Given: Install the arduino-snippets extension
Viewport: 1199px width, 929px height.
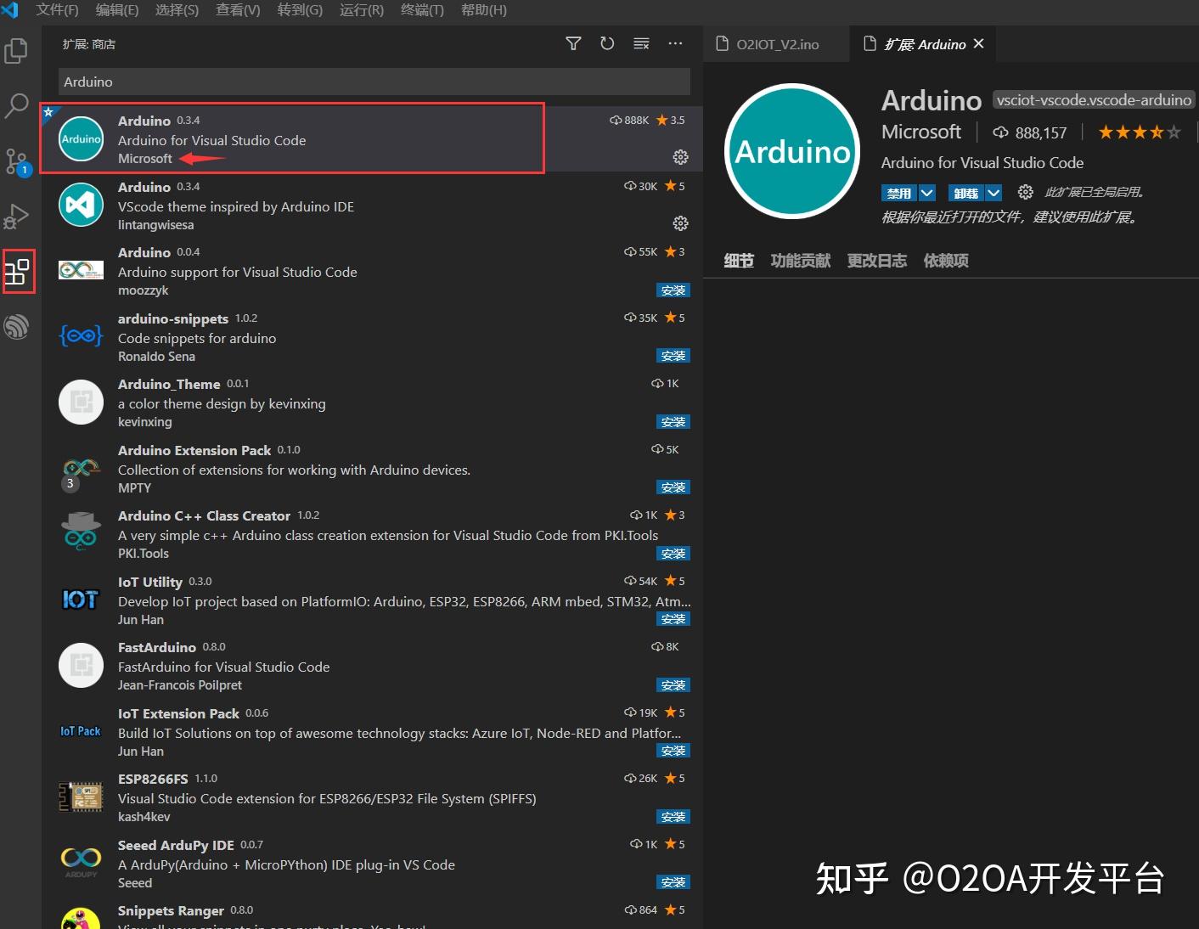Looking at the screenshot, I should 673,356.
